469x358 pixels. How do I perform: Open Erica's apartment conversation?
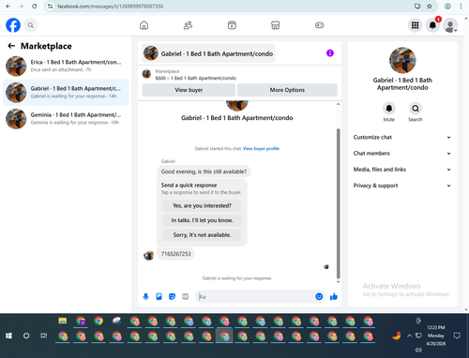(x=66, y=66)
